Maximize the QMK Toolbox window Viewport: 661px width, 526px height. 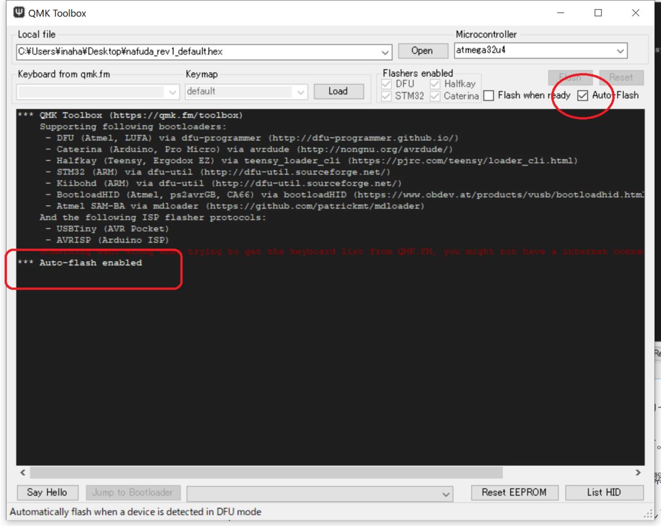(x=598, y=13)
